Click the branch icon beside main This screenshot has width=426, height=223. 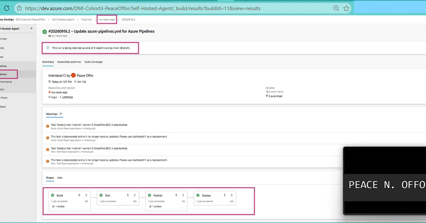pyautogui.click(x=50, y=97)
